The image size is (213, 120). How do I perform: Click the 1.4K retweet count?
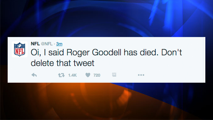coord(73,75)
